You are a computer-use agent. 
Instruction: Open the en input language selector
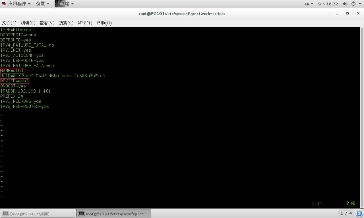pyautogui.click(x=309, y=4)
